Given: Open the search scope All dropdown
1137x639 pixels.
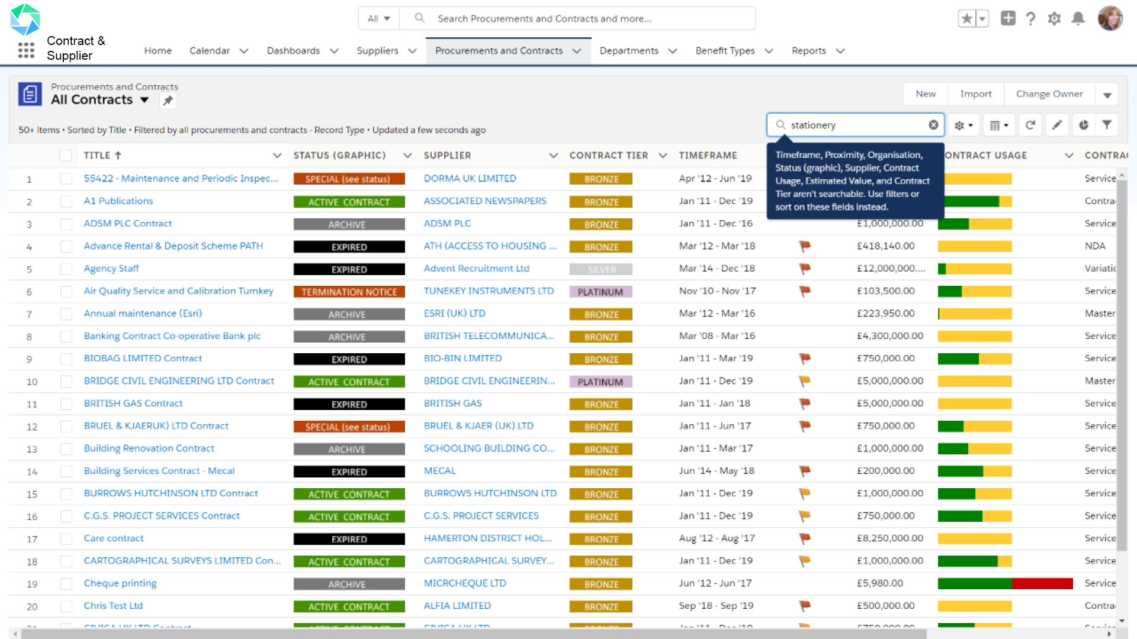Looking at the screenshot, I should [378, 18].
